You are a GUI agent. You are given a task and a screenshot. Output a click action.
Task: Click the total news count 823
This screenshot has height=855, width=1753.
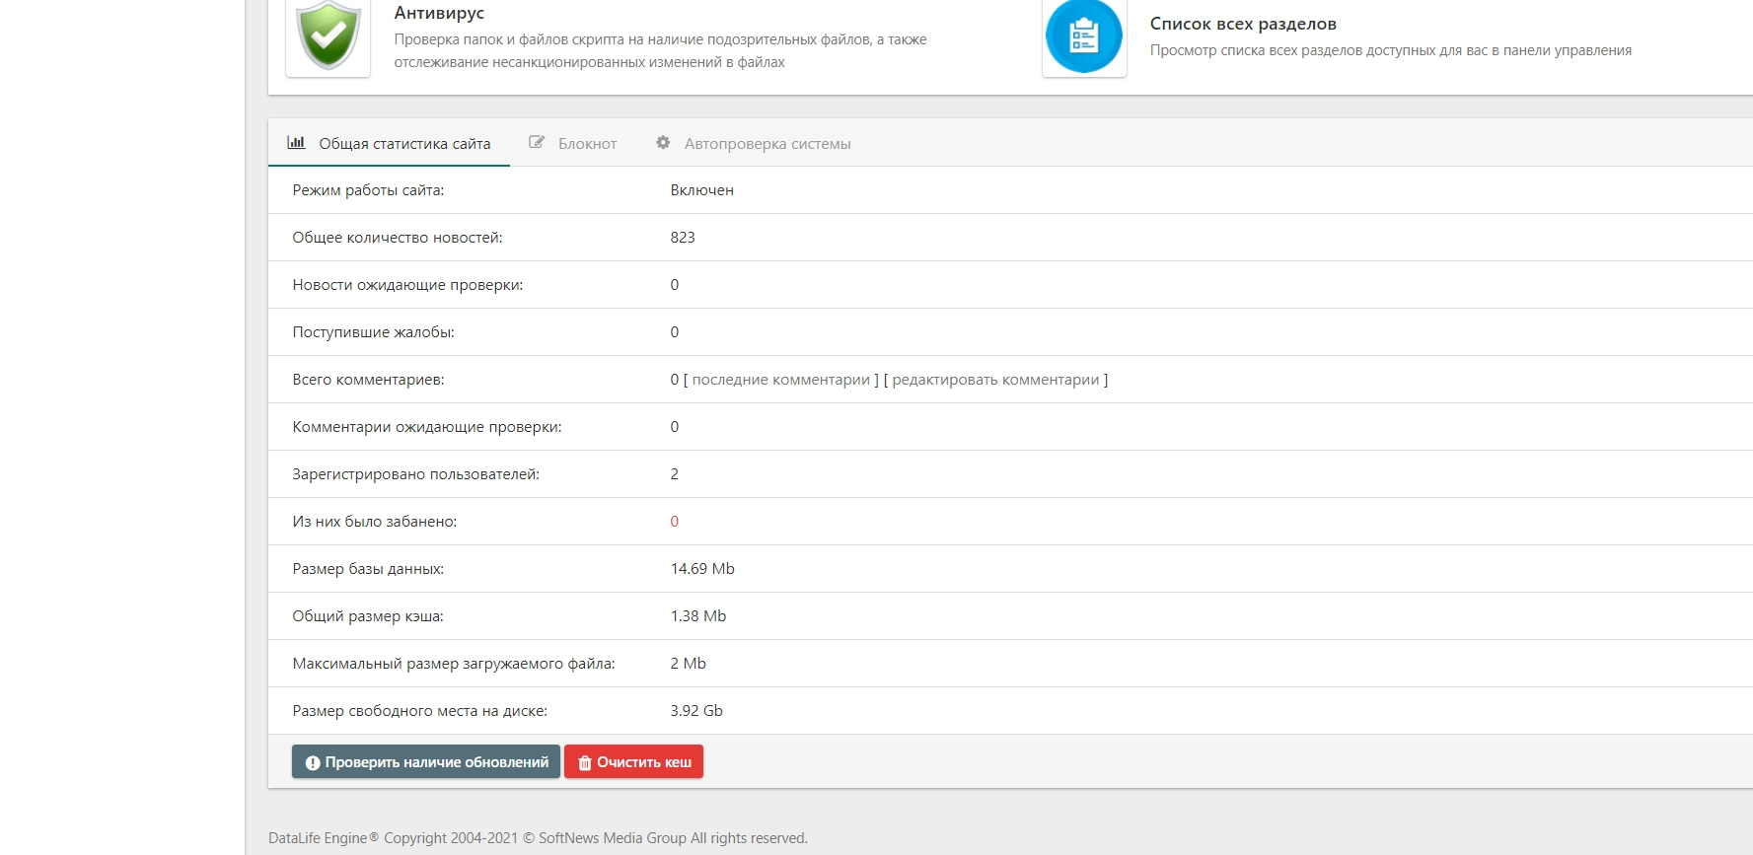pos(683,238)
